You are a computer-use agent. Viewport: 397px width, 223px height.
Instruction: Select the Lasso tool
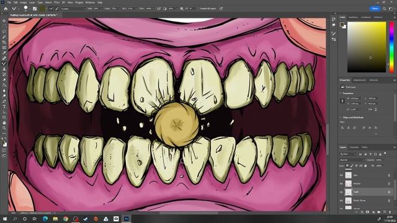pos(4,32)
